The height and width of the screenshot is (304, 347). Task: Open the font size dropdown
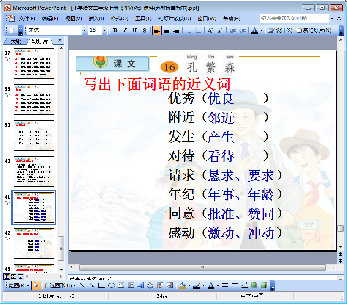[x=104, y=30]
